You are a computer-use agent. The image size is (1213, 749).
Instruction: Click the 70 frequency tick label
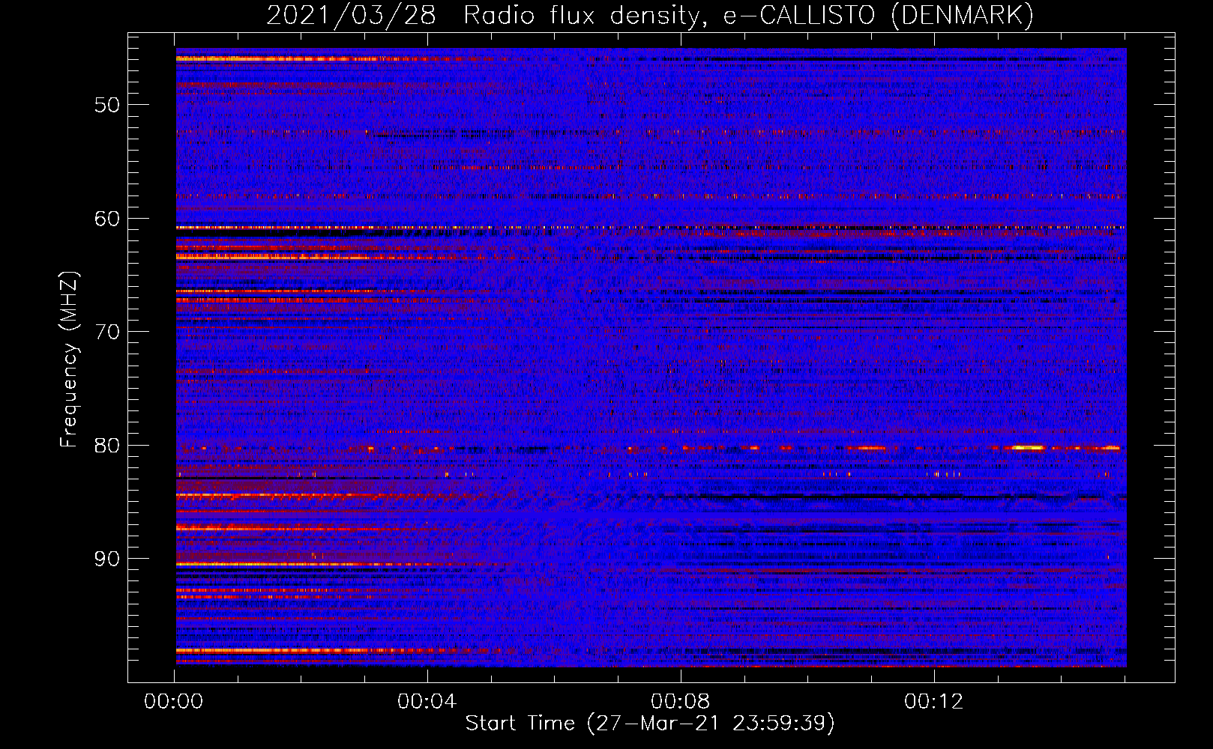(107, 332)
